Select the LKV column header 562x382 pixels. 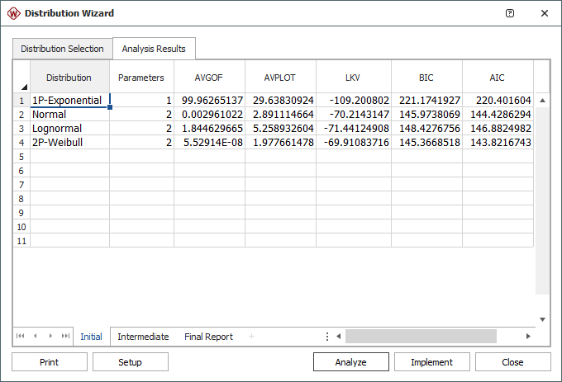click(354, 77)
